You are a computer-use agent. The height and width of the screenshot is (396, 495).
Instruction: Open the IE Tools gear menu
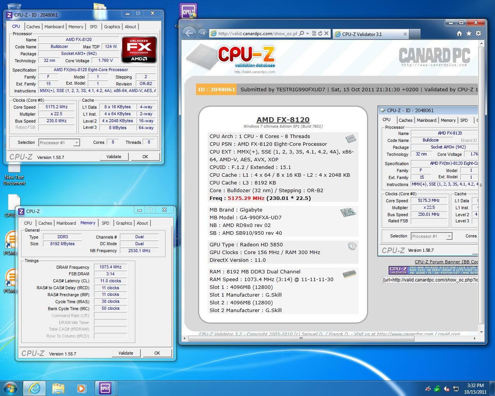[478, 34]
